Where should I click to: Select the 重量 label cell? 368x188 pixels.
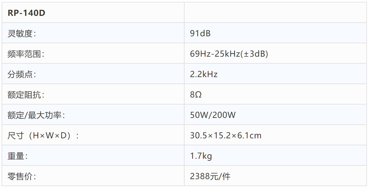pos(93,156)
